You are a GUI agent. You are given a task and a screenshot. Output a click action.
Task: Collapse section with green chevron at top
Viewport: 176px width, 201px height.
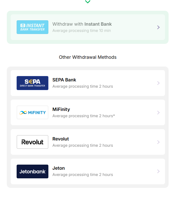(88, 2)
